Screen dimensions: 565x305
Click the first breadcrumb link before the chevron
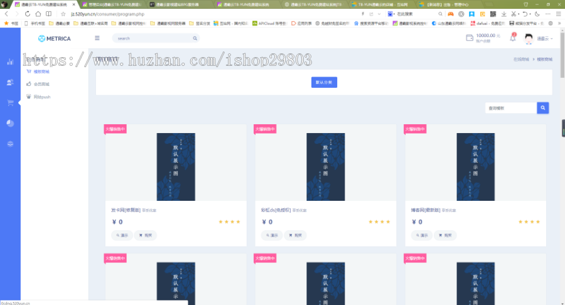[521, 59]
